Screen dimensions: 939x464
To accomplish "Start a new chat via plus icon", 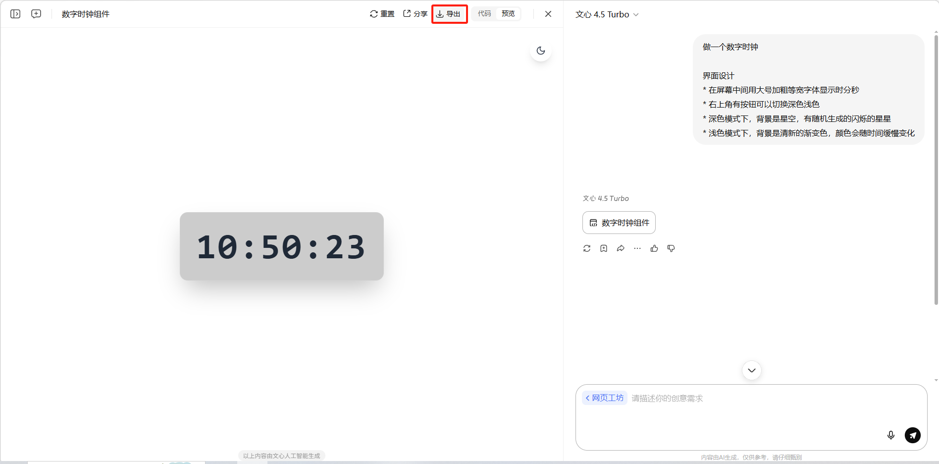I will [36, 14].
